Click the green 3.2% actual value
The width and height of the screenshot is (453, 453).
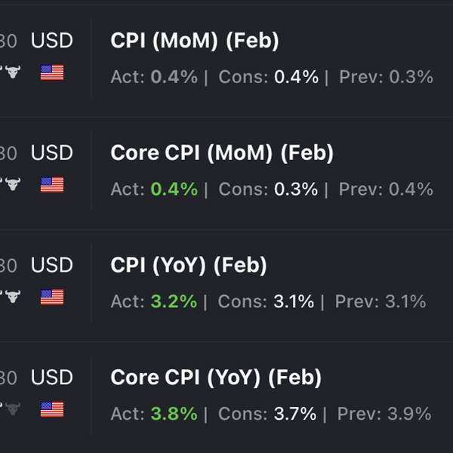(x=174, y=301)
